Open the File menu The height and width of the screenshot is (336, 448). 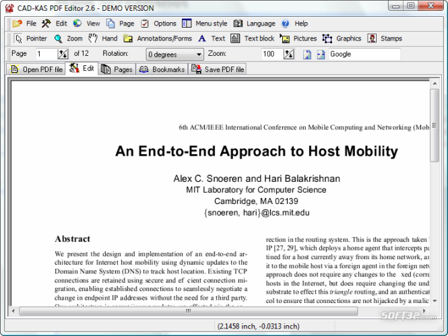[x=24, y=24]
